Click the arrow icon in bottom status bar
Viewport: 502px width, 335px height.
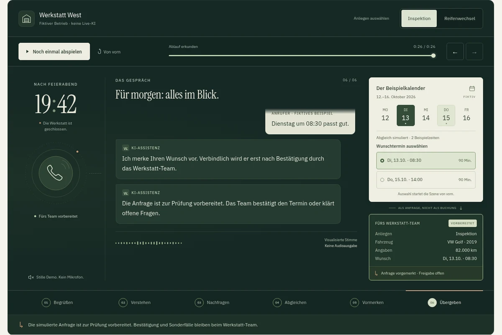(x=21, y=325)
